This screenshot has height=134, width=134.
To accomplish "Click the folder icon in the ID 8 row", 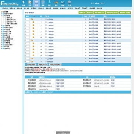I will click(x=33, y=31).
